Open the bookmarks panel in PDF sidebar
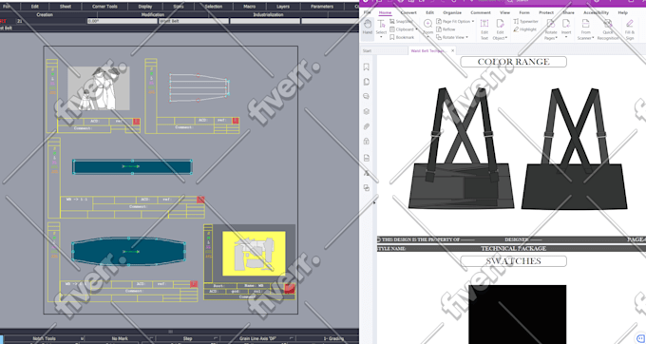 367,67
